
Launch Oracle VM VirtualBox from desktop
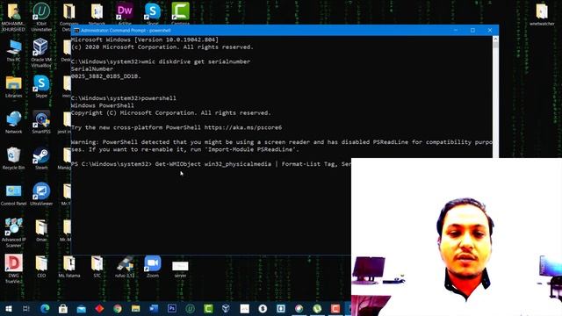pyautogui.click(x=41, y=53)
